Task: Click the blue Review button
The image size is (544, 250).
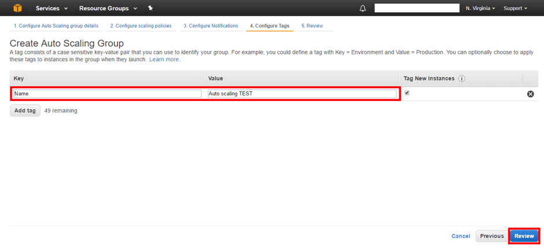Action: (524, 236)
